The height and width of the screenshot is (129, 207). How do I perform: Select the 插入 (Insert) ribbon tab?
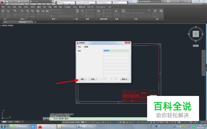coord(39,7)
